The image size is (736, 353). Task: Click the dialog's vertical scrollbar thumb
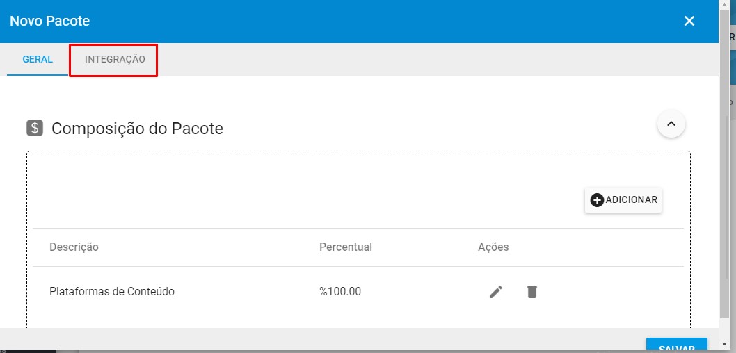pyautogui.click(x=725, y=164)
